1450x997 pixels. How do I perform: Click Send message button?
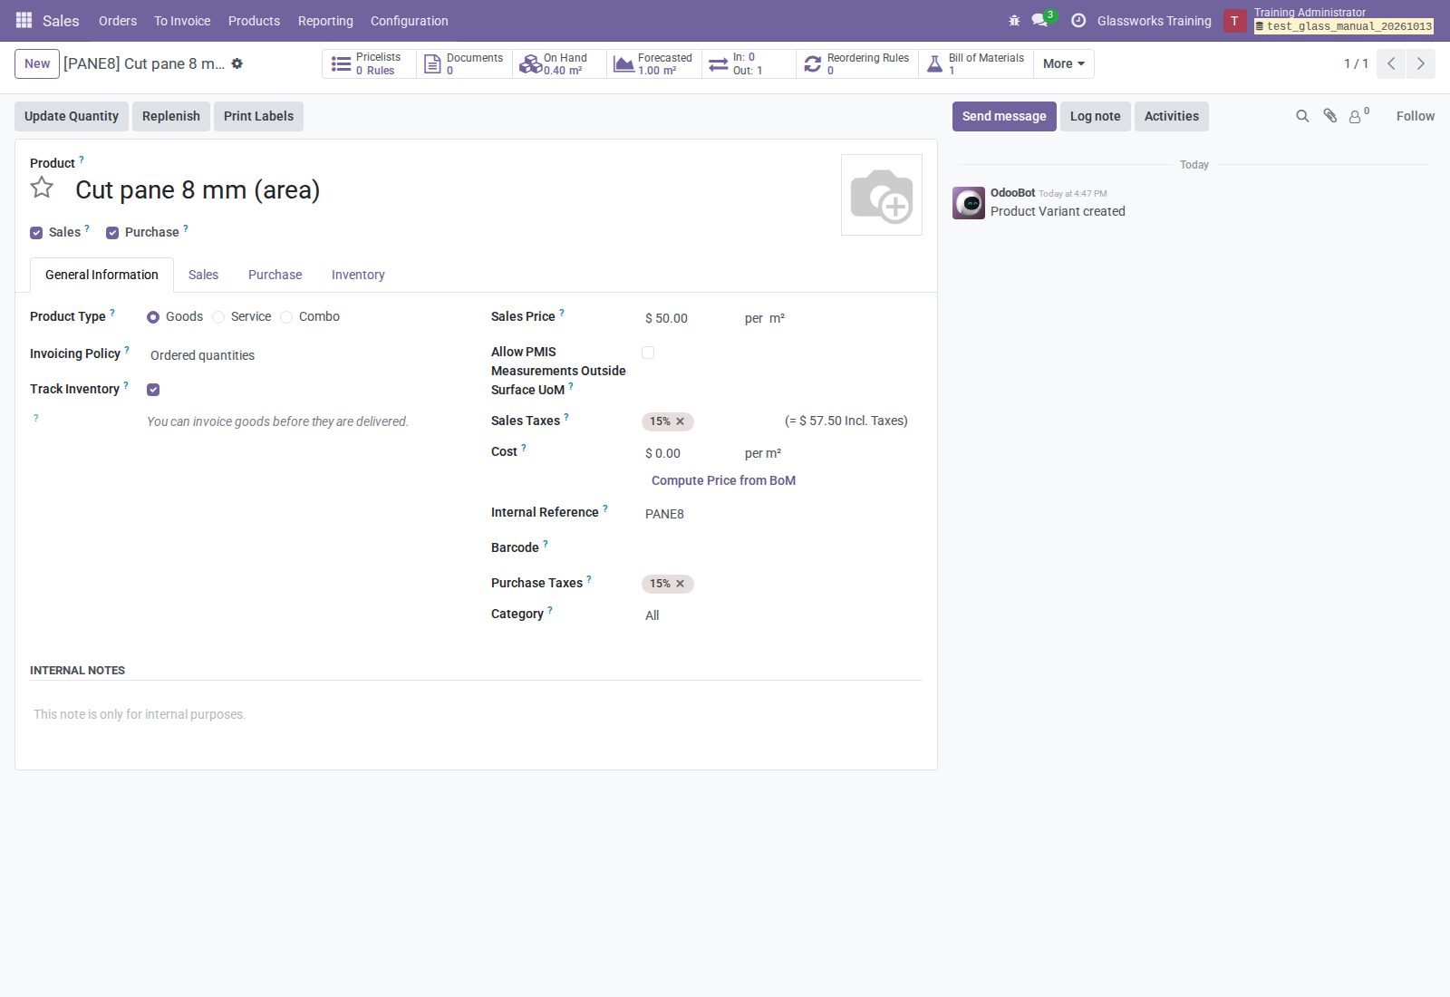coord(1004,116)
